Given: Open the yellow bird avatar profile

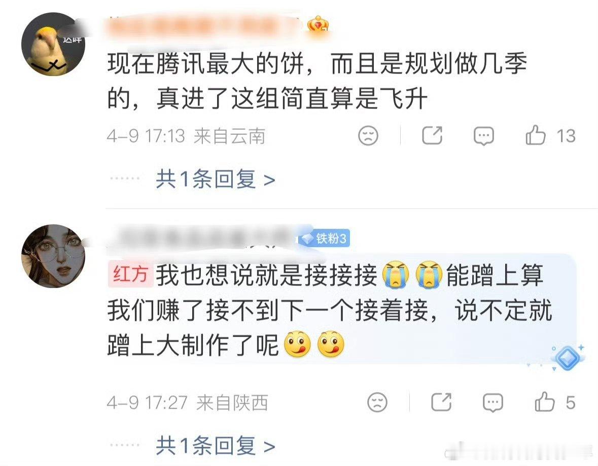Looking at the screenshot, I should (53, 44).
